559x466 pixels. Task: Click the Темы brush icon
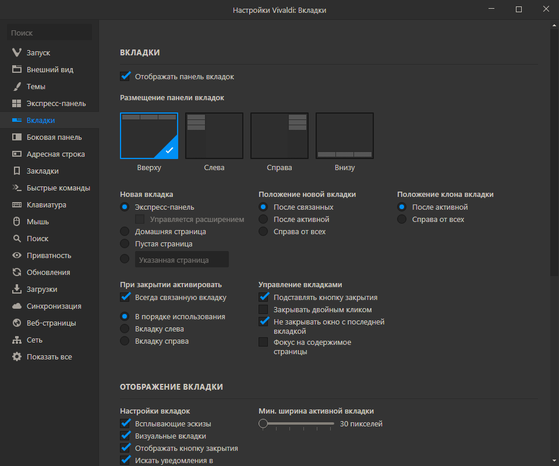tap(17, 86)
